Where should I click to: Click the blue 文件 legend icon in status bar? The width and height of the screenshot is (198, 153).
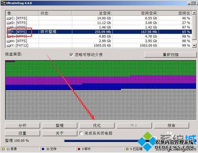point(43,149)
